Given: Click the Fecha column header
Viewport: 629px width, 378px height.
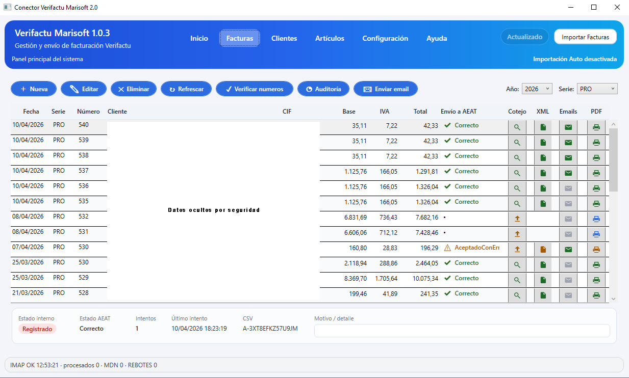Looking at the screenshot, I should 31,112.
